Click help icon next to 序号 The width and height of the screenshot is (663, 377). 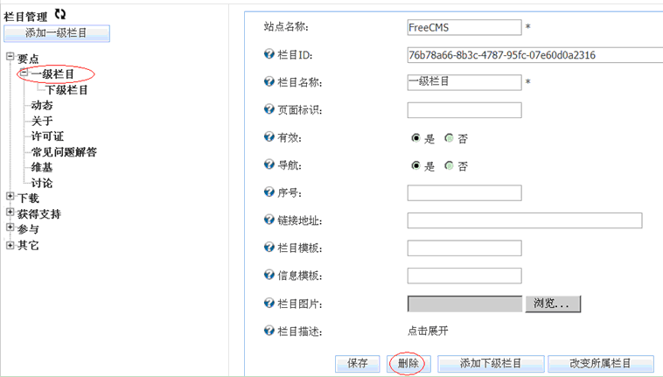[x=269, y=192]
